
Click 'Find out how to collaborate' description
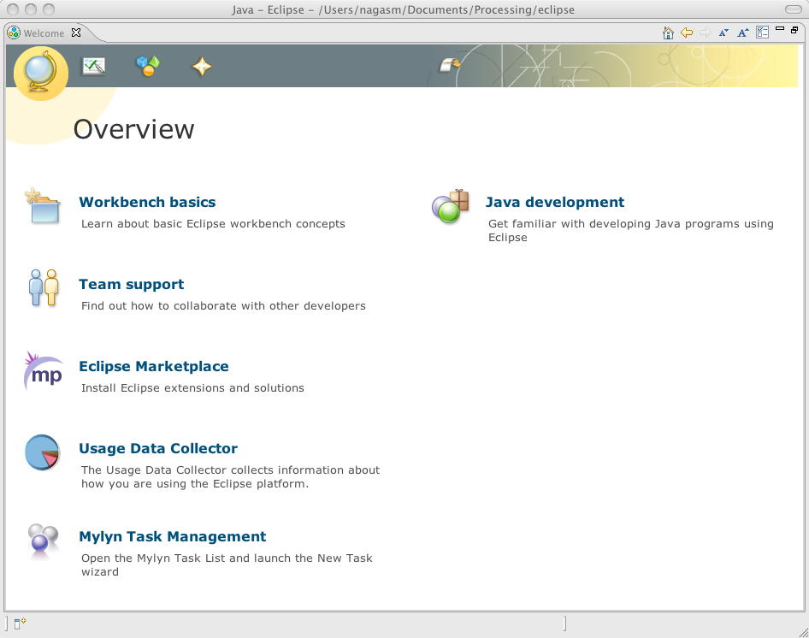point(223,305)
